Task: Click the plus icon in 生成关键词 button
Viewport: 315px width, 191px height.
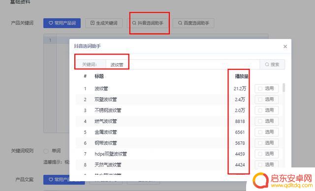Action: tap(93, 23)
